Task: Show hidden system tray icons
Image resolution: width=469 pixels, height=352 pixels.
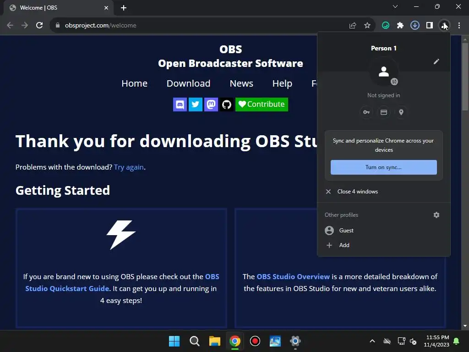Action: pos(372,341)
